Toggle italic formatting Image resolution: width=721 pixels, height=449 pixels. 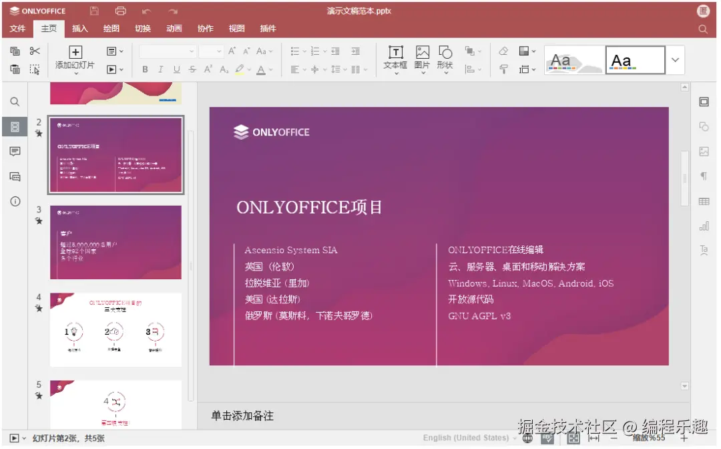pos(160,69)
